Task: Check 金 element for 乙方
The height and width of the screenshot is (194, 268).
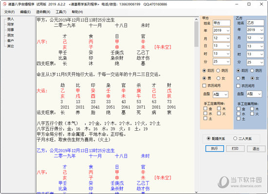Action: (239, 109)
